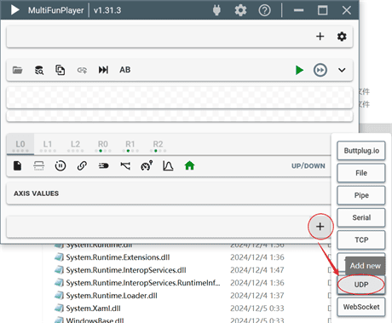Add a media source with top plus
Image resolution: width=392 pixels, height=323 pixels.
(320, 37)
